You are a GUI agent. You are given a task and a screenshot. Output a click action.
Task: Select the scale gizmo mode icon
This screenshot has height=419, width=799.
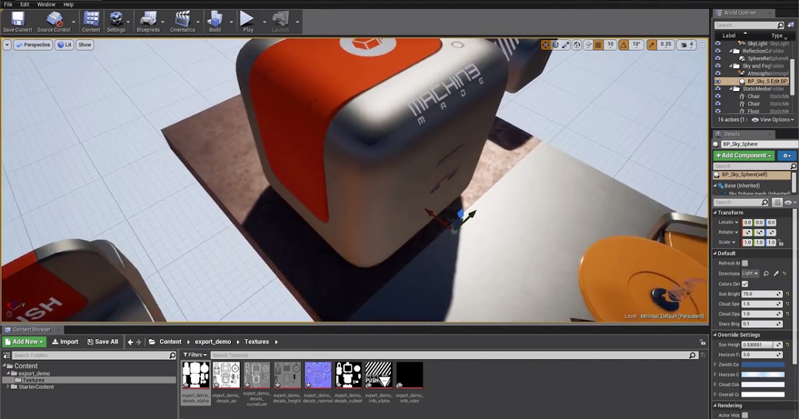[566, 45]
